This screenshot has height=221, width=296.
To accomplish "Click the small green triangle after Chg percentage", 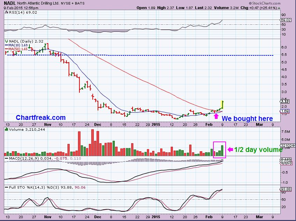I will 279,8.
